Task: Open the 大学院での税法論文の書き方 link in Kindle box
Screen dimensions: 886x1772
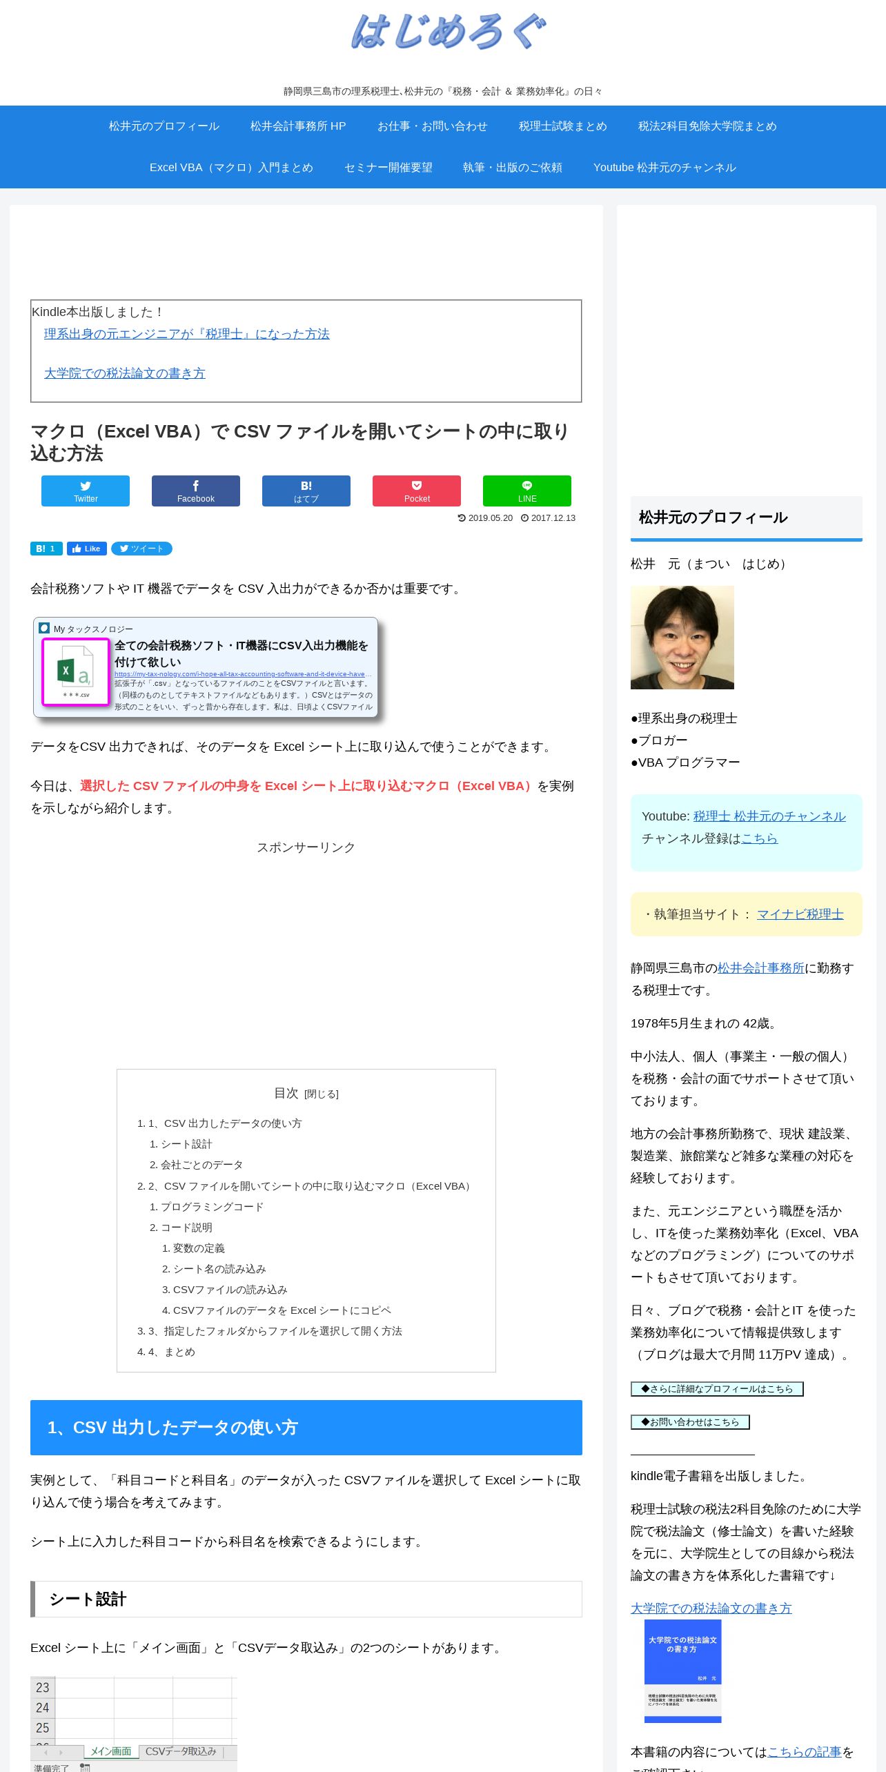Action: [125, 373]
